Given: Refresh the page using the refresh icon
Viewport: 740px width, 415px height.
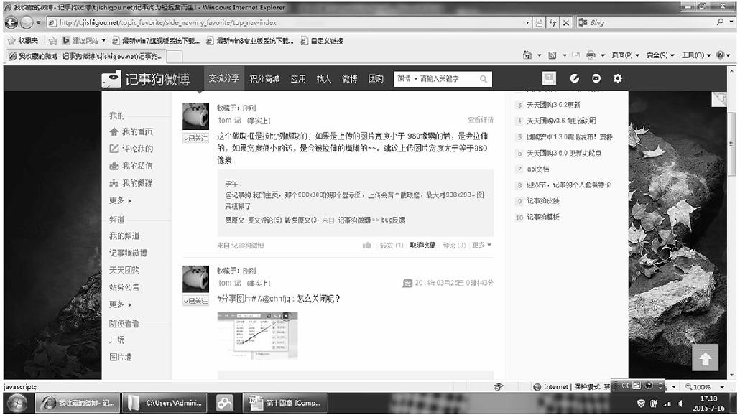Looking at the screenshot, I should [x=552, y=22].
